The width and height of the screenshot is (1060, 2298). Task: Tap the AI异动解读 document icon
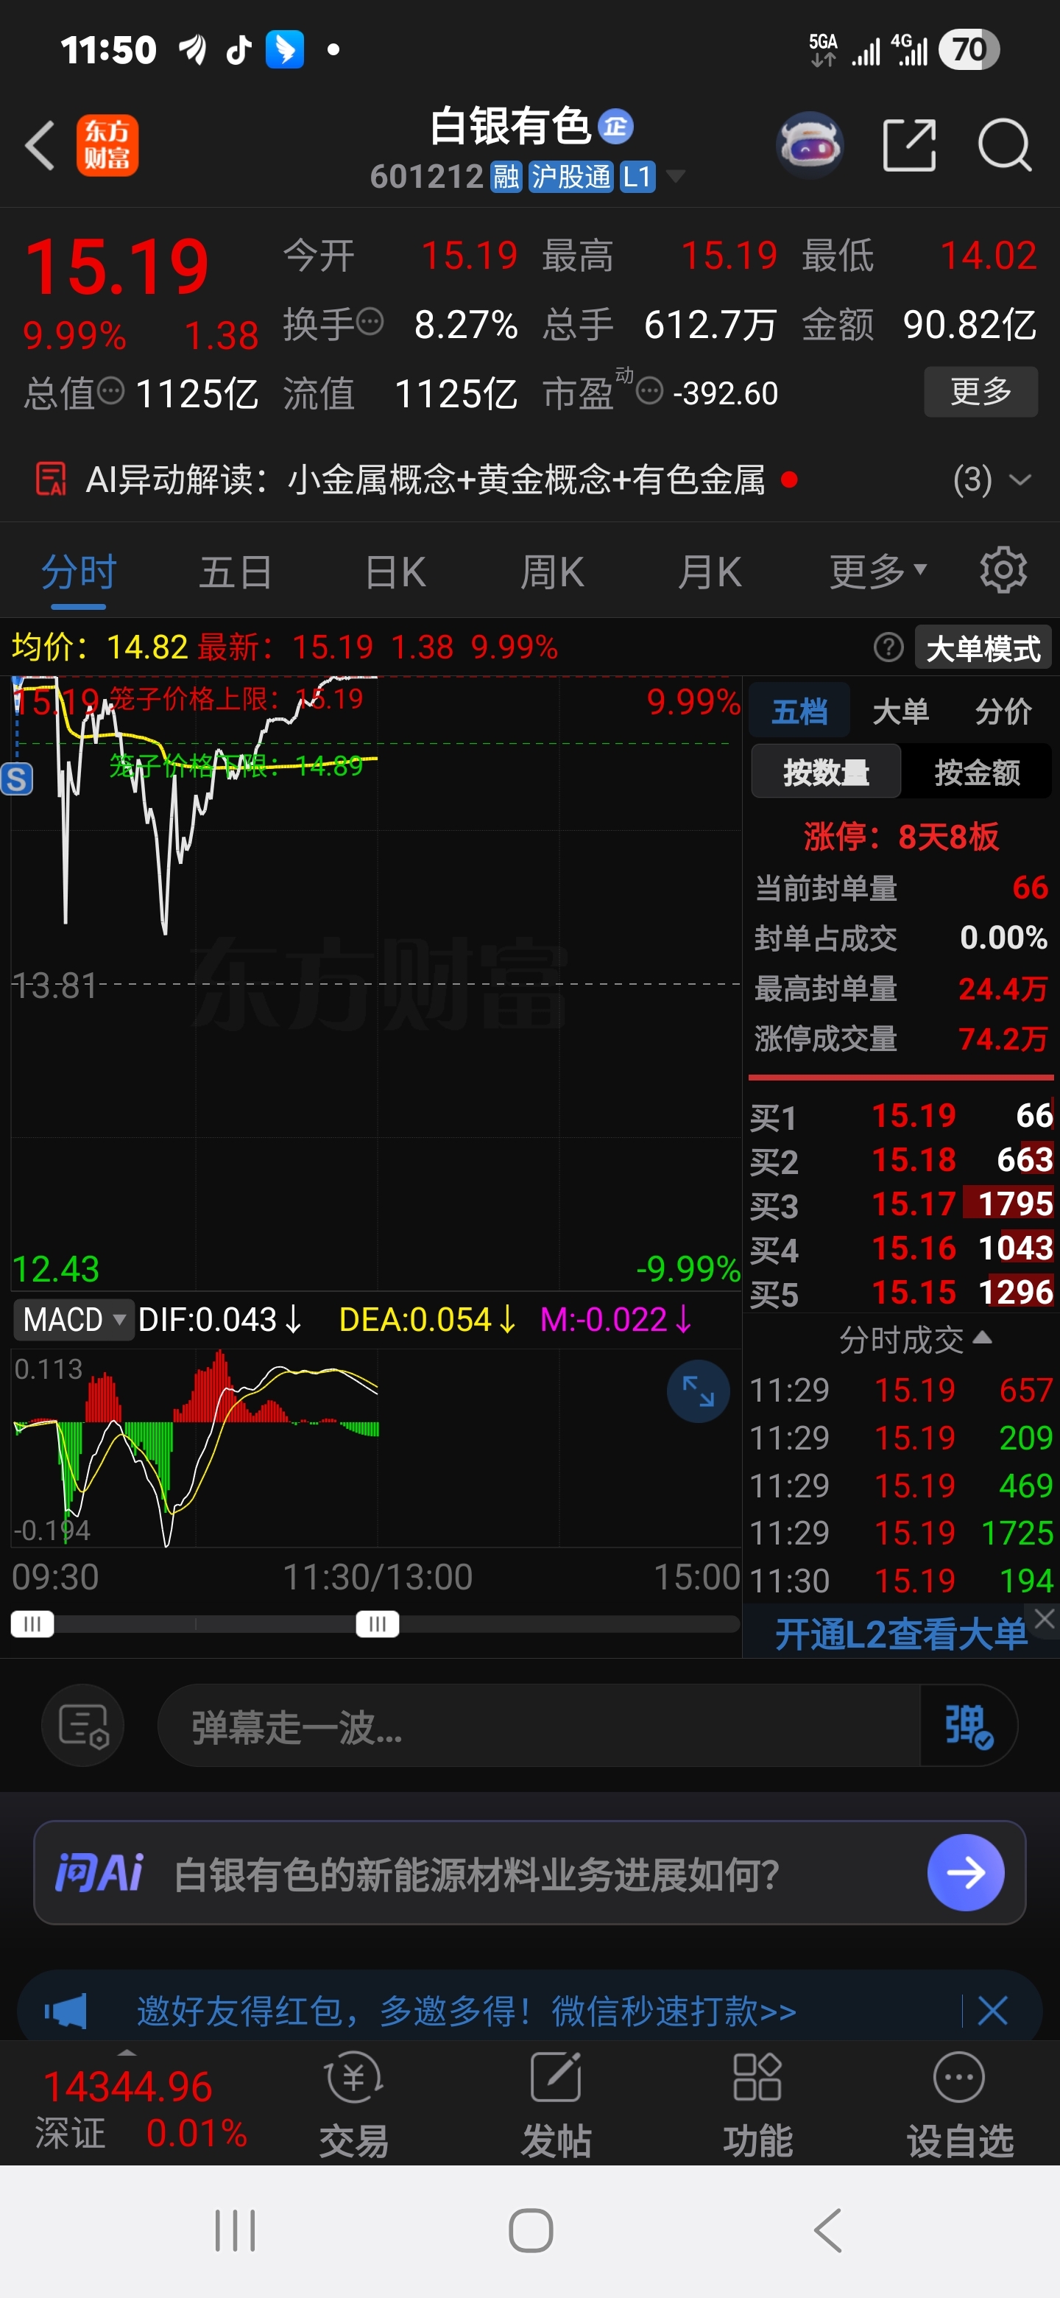[x=51, y=479]
